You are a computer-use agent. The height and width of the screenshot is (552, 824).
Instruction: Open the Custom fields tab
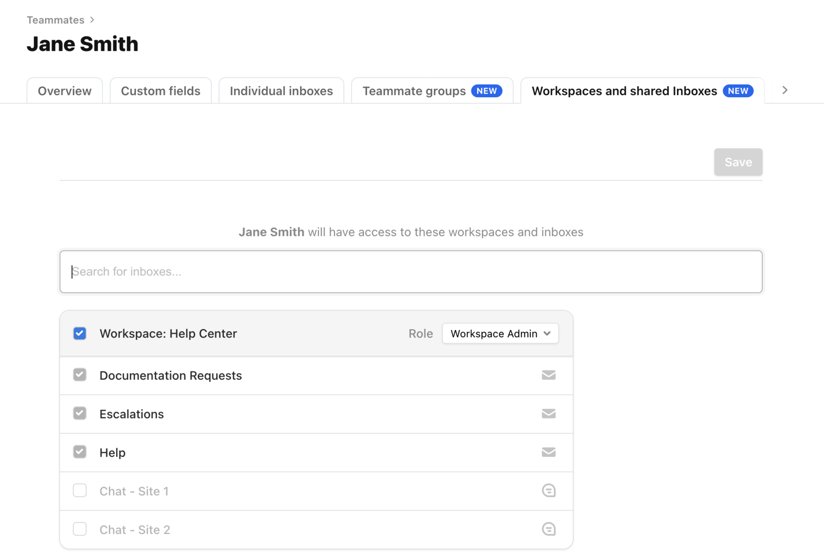coord(160,91)
